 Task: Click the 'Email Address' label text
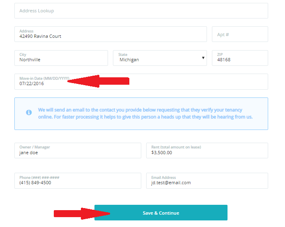coord(163,177)
